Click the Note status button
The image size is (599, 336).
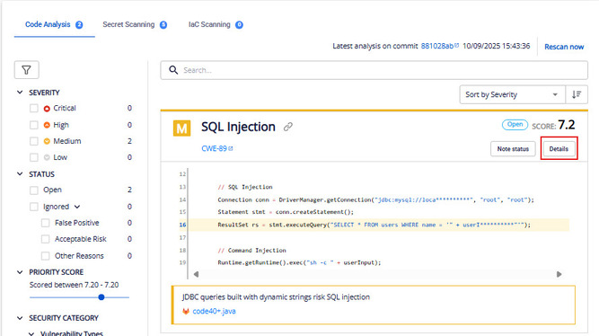513,149
